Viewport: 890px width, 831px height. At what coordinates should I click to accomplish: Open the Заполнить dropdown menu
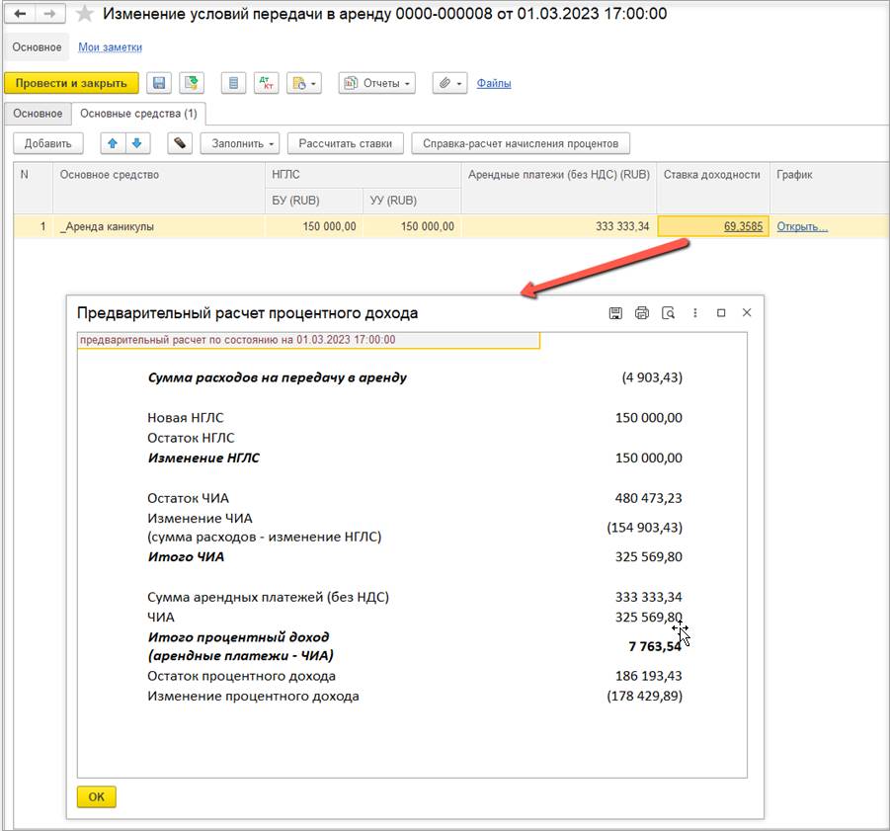241,143
